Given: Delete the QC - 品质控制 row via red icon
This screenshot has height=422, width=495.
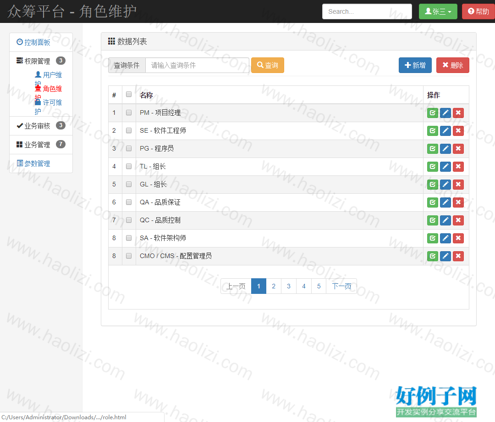Looking at the screenshot, I should pos(458,220).
